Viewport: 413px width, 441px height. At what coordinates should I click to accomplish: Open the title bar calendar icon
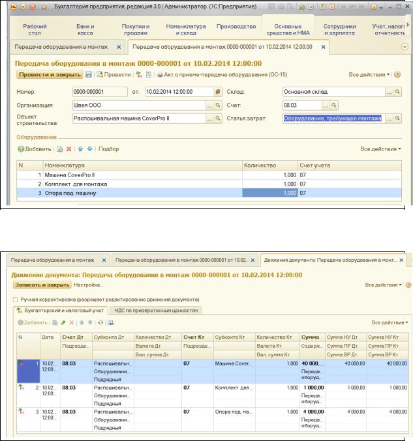[x=332, y=7]
